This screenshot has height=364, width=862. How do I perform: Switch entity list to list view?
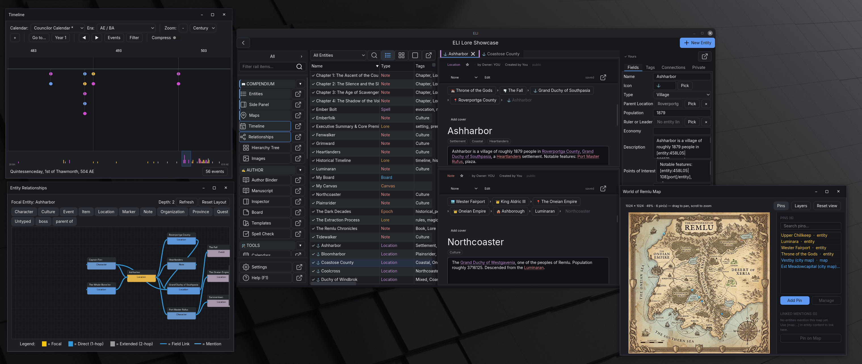[388, 56]
